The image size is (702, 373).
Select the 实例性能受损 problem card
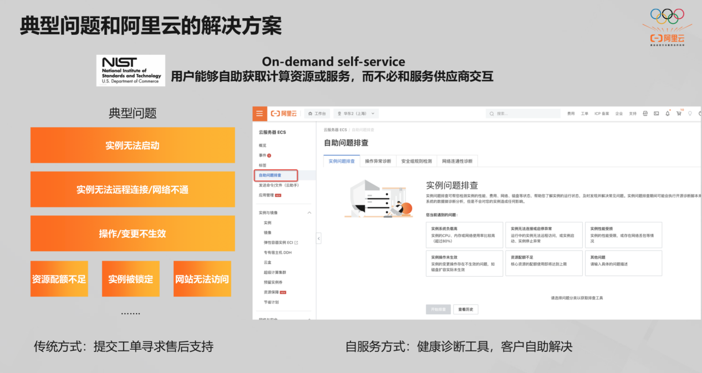pos(623,235)
